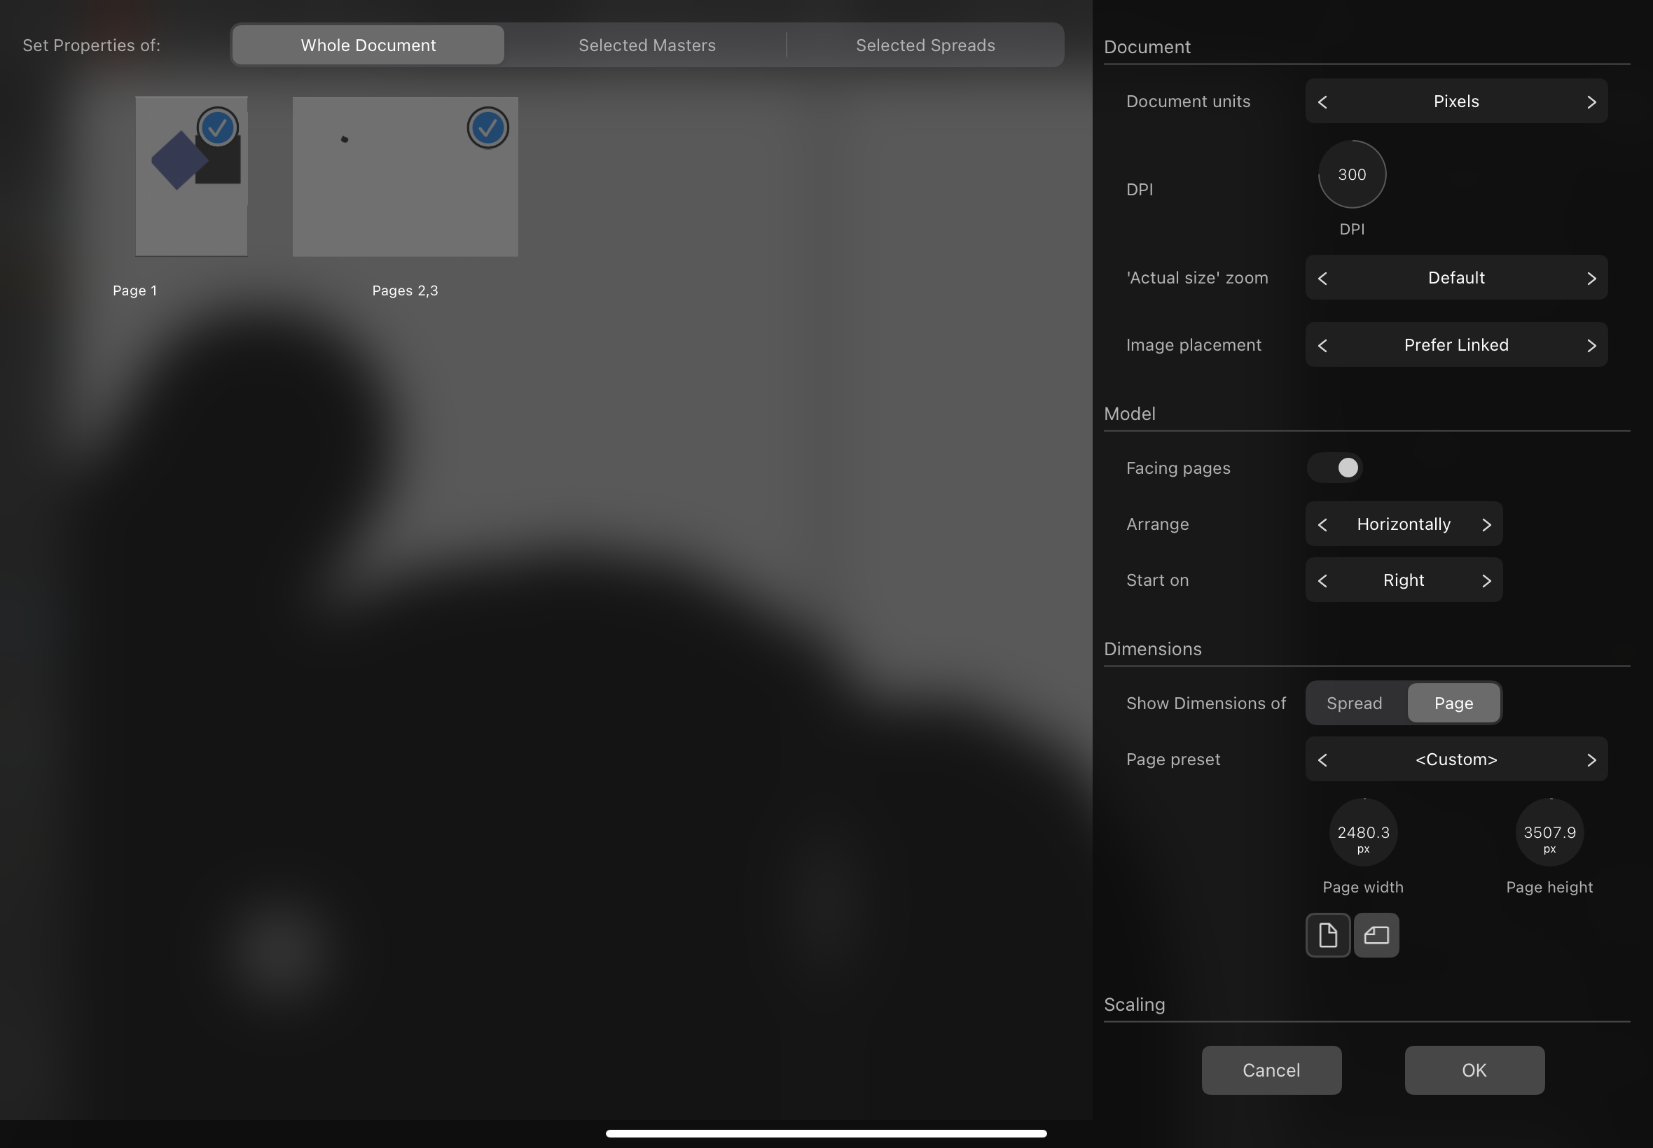The width and height of the screenshot is (1653, 1148).
Task: Previous Arrange option arrow
Action: pyautogui.click(x=1322, y=524)
